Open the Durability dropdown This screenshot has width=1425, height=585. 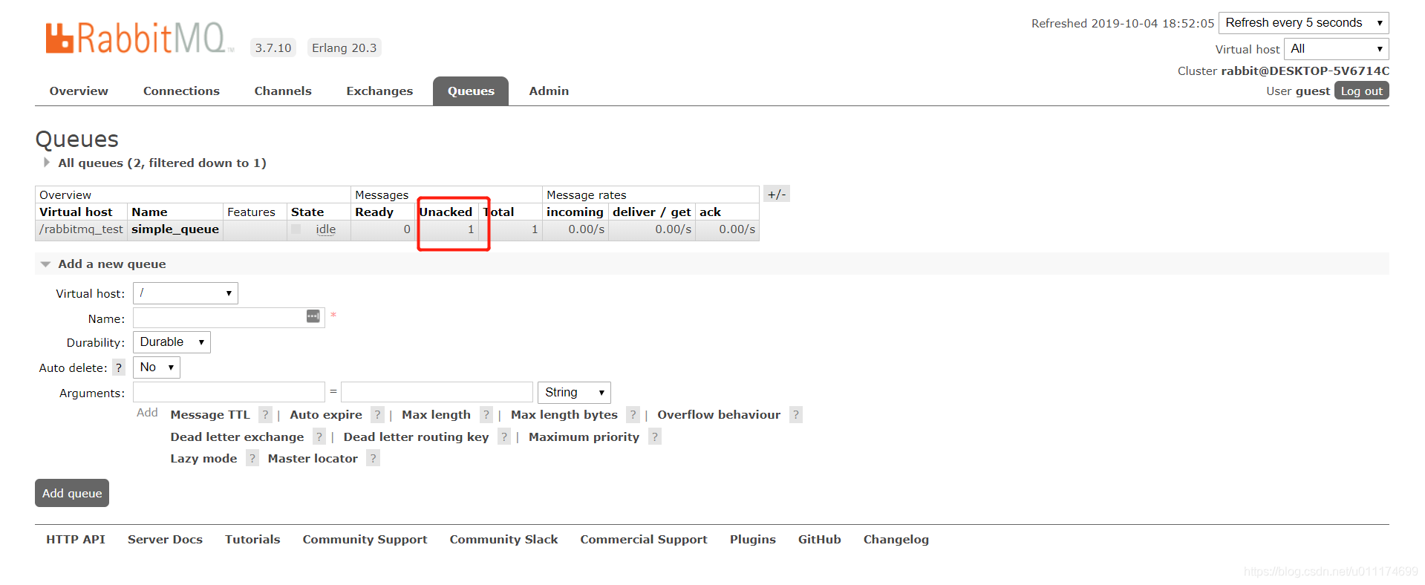click(x=172, y=342)
